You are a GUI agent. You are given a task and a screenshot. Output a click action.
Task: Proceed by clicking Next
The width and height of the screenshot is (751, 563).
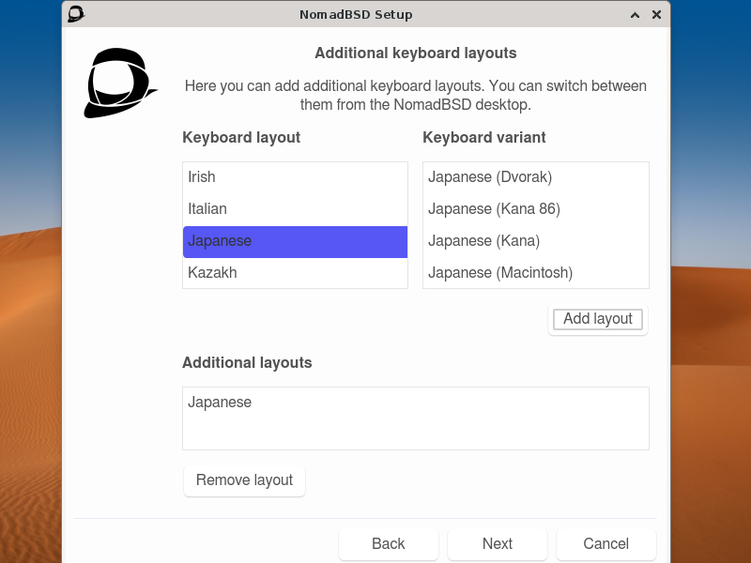point(497,543)
